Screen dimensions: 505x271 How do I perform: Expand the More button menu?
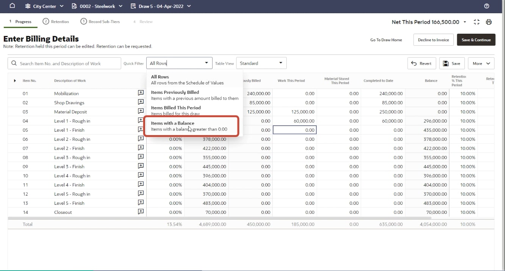[x=481, y=64]
